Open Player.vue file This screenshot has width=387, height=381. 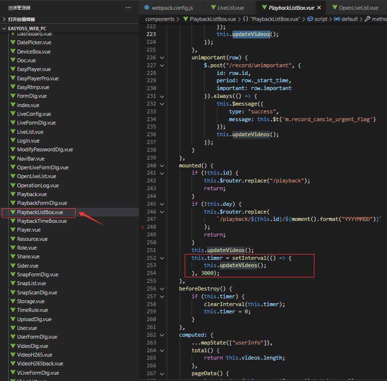(x=29, y=230)
